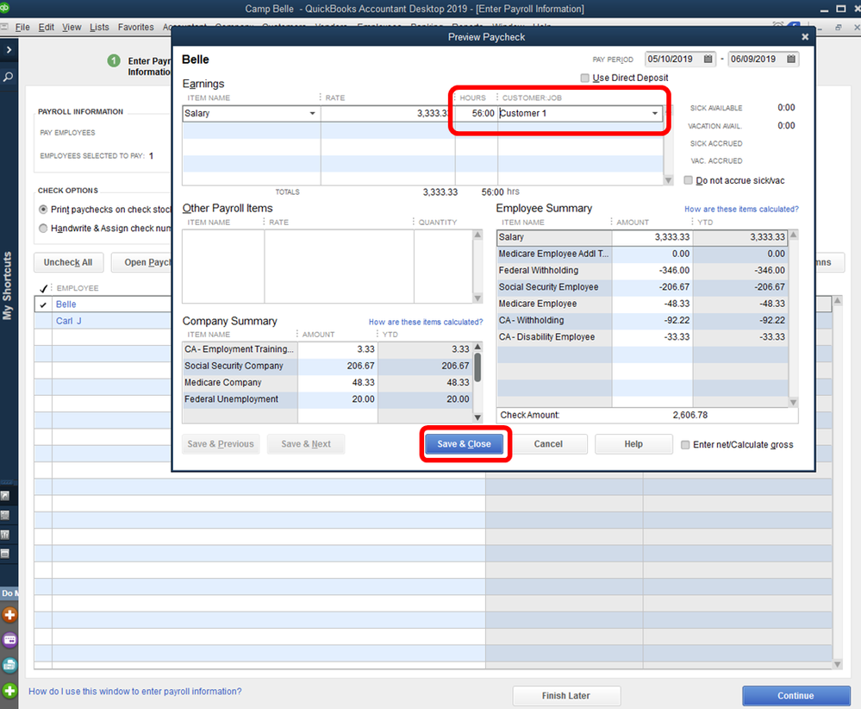
Task: Click the QuickBooks logo in title bar
Action: (x=4, y=8)
